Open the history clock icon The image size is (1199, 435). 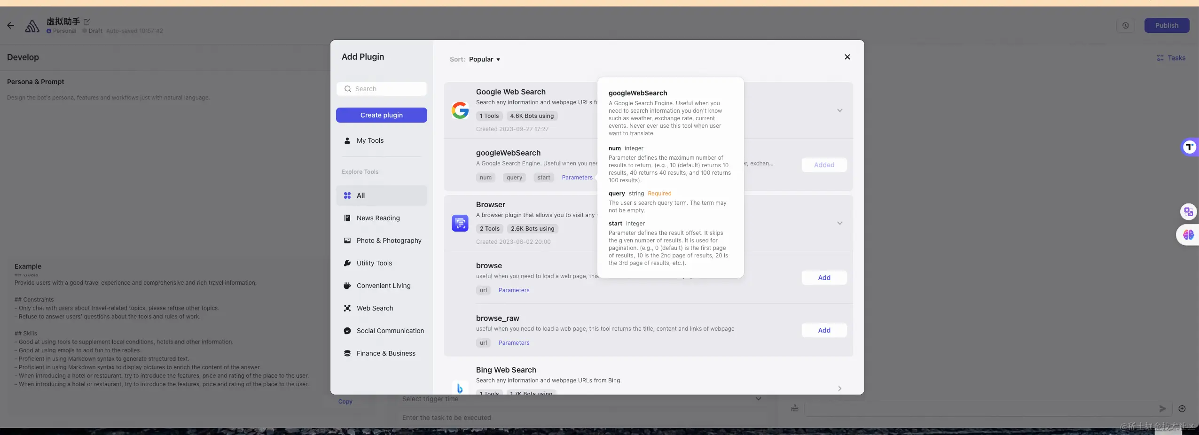(x=1125, y=25)
